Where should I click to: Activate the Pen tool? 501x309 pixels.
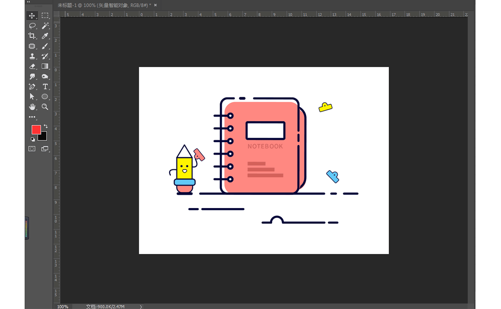click(32, 87)
